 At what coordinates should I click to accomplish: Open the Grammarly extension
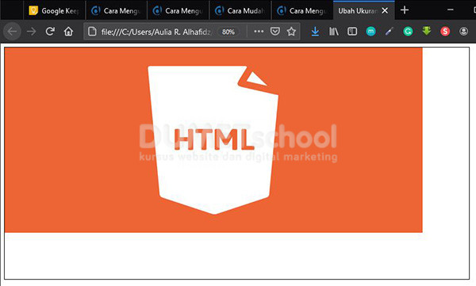tap(408, 31)
